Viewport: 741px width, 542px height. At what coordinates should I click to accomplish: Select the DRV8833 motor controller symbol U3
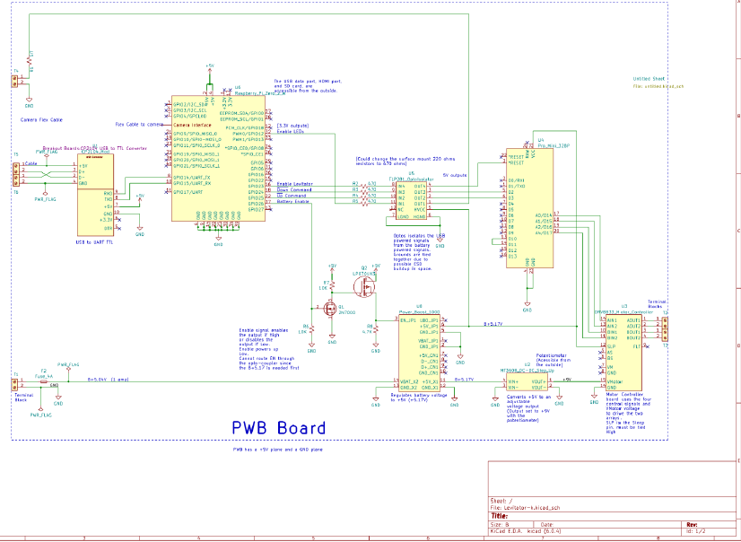(x=624, y=353)
